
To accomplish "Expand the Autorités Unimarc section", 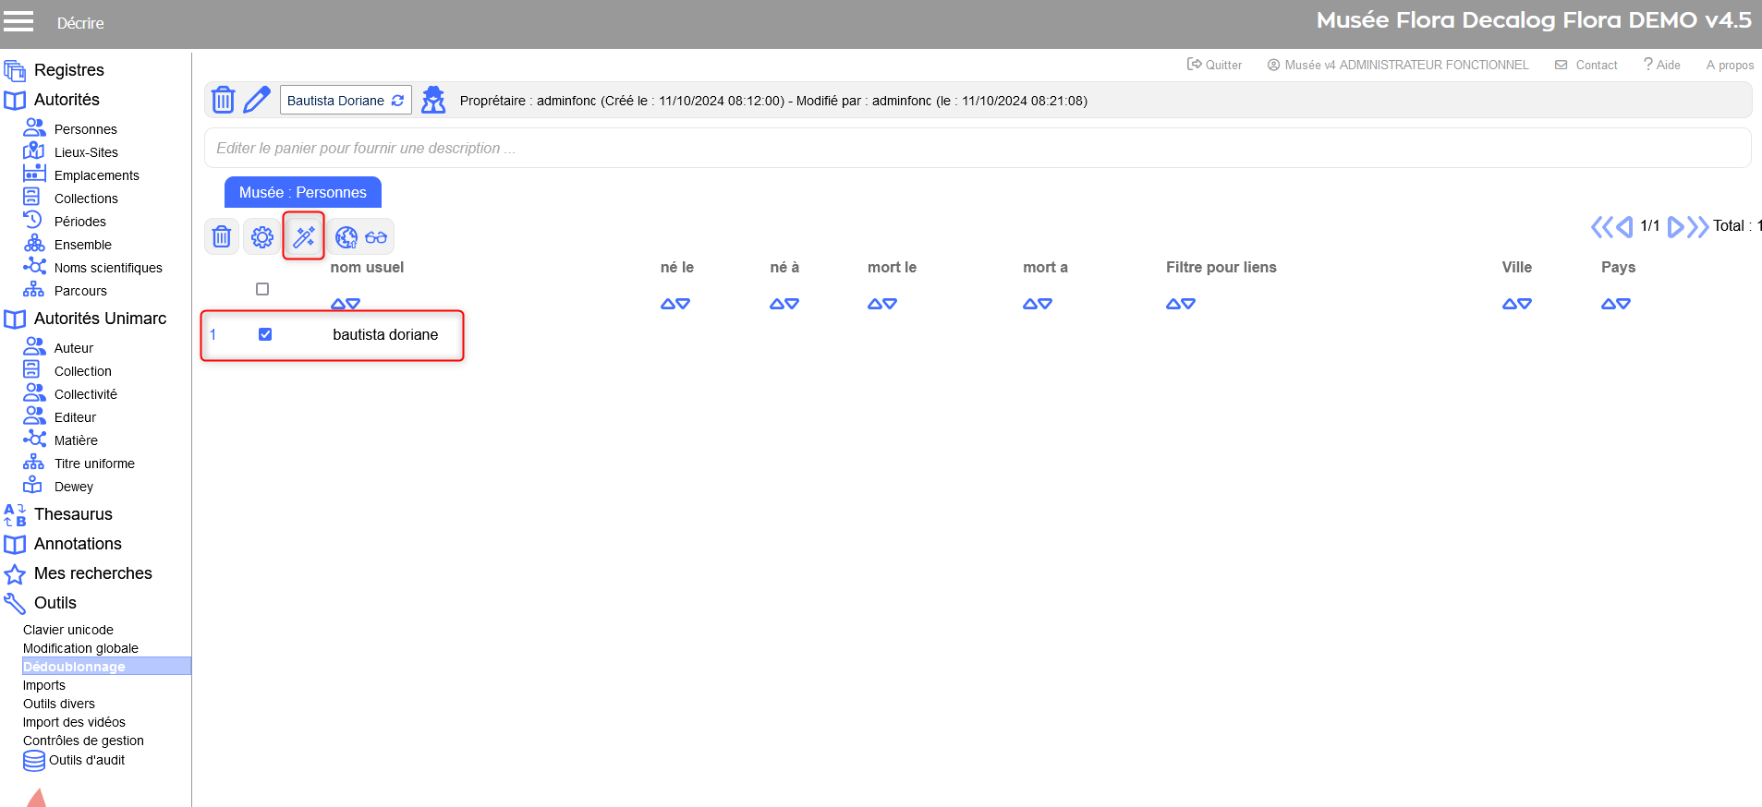I will (x=100, y=319).
